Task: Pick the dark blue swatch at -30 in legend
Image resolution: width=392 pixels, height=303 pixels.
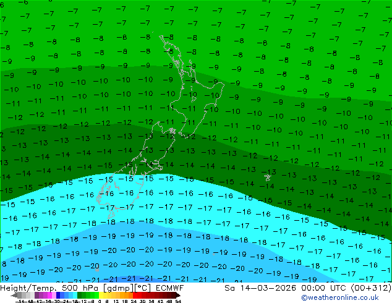Action: coord(58,295)
